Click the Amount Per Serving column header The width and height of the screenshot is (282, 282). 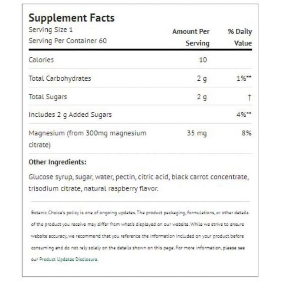coord(191,37)
